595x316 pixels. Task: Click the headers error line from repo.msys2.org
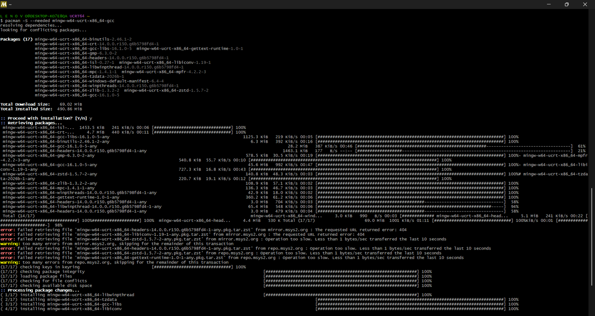[x=245, y=248]
